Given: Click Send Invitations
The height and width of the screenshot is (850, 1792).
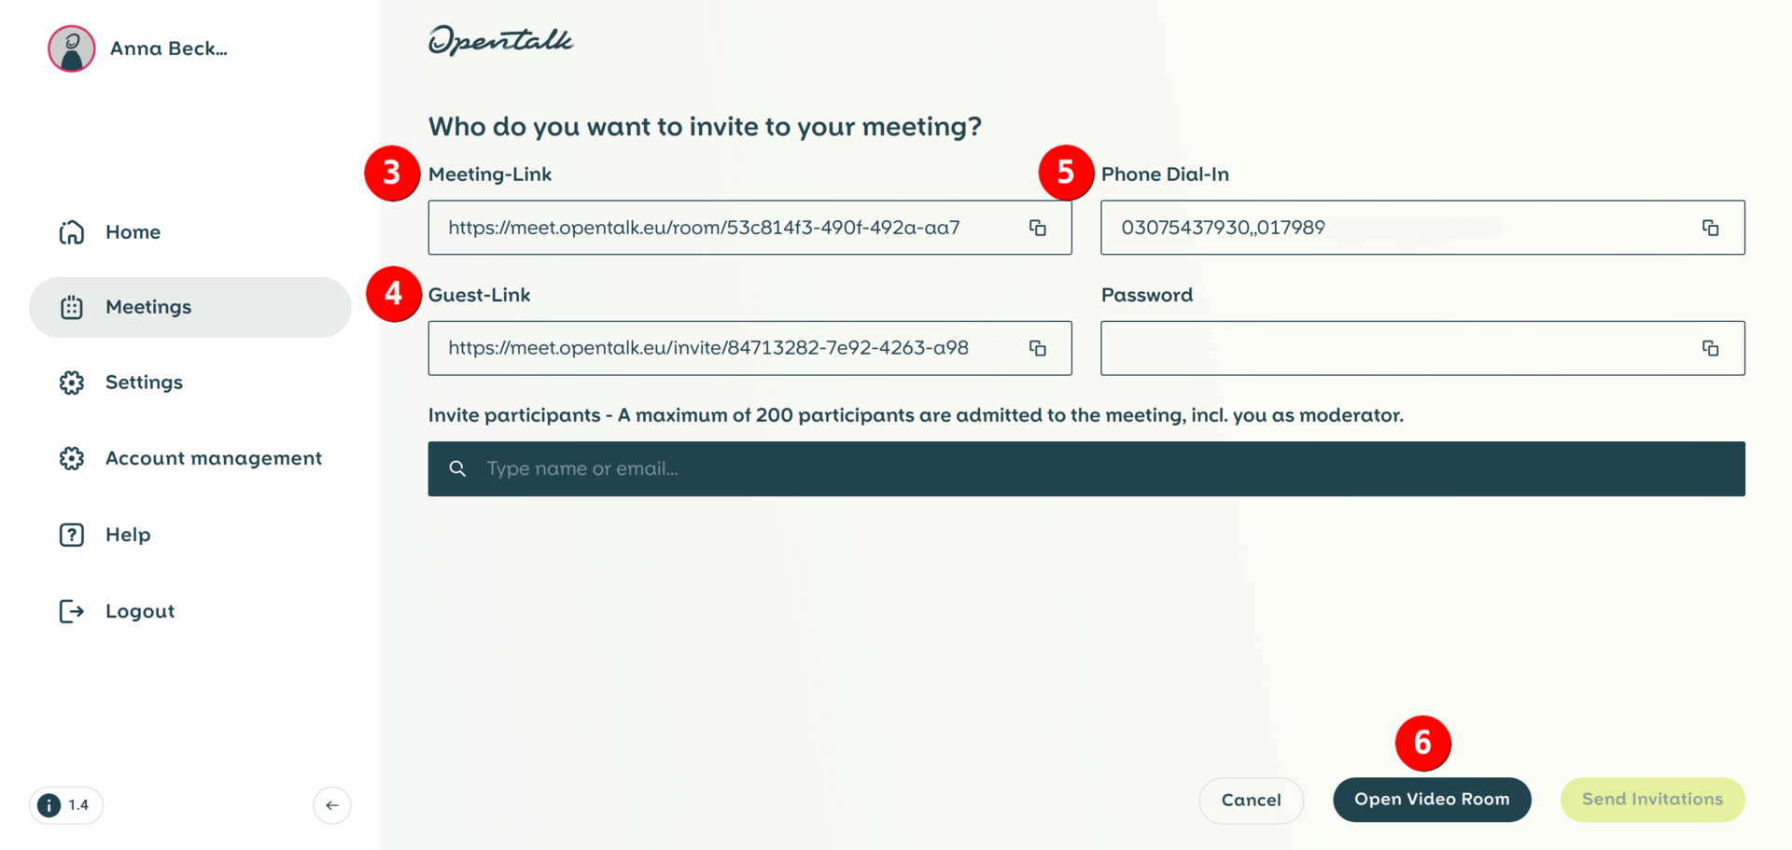Looking at the screenshot, I should 1652,799.
